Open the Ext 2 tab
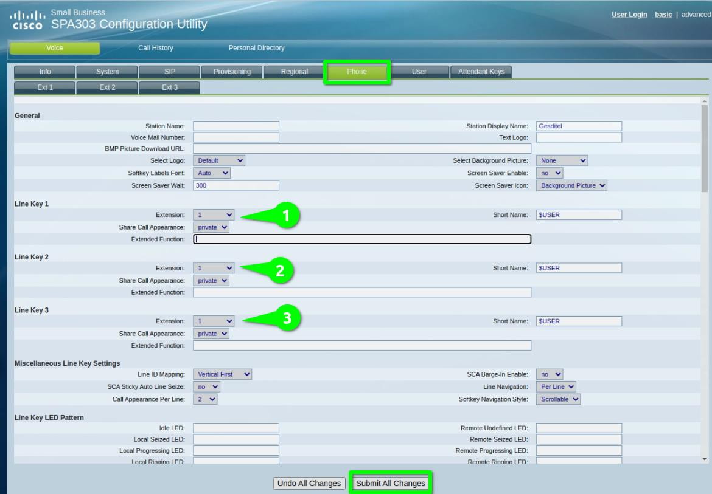The image size is (712, 494). [x=107, y=87]
